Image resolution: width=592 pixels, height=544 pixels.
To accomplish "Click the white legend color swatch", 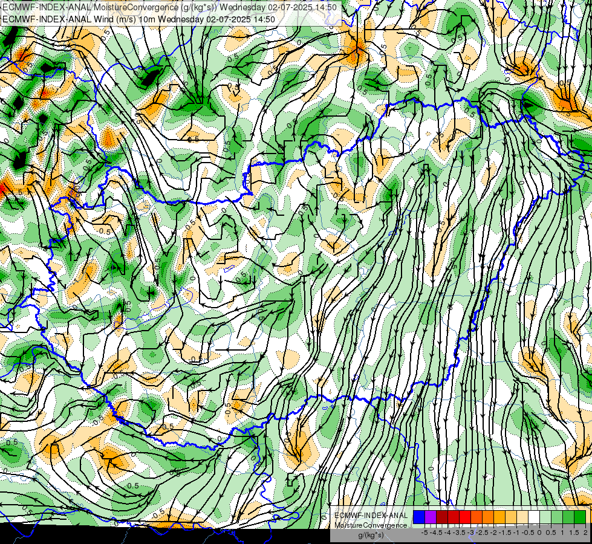I will point(534,517).
